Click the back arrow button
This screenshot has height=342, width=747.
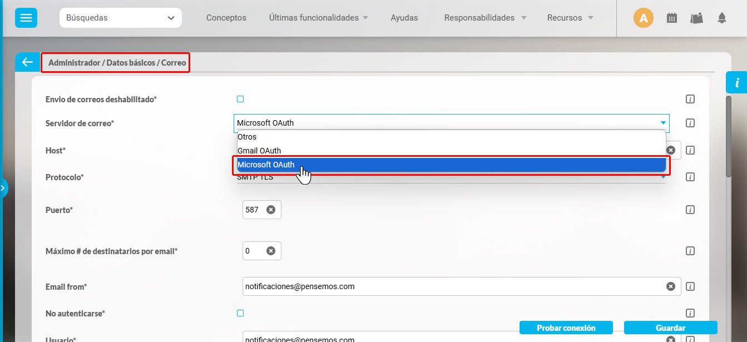point(27,62)
